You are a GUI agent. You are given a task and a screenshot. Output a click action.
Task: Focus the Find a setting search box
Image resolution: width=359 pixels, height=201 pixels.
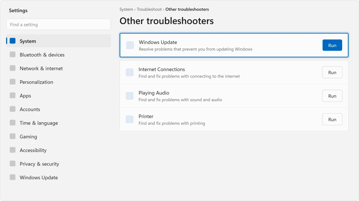(59, 24)
